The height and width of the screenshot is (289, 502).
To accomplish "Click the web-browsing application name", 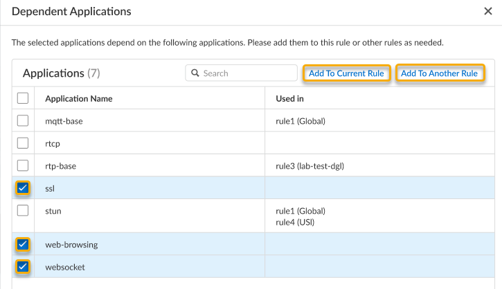I will click(x=71, y=244).
